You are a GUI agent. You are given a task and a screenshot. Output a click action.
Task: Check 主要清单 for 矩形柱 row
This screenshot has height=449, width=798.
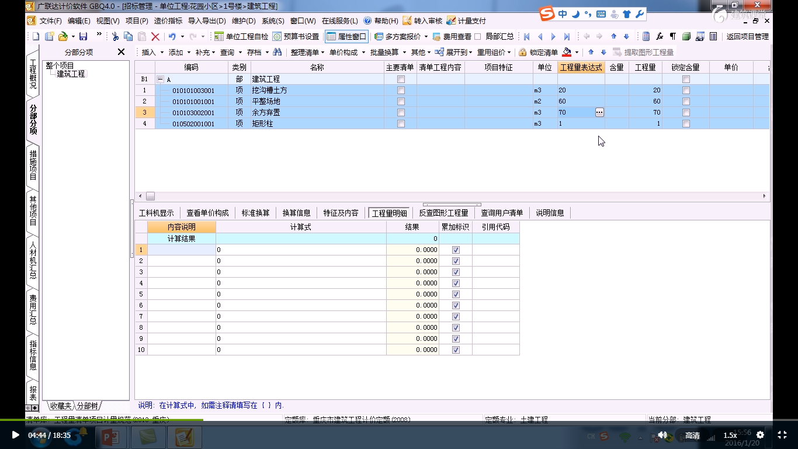click(x=401, y=124)
